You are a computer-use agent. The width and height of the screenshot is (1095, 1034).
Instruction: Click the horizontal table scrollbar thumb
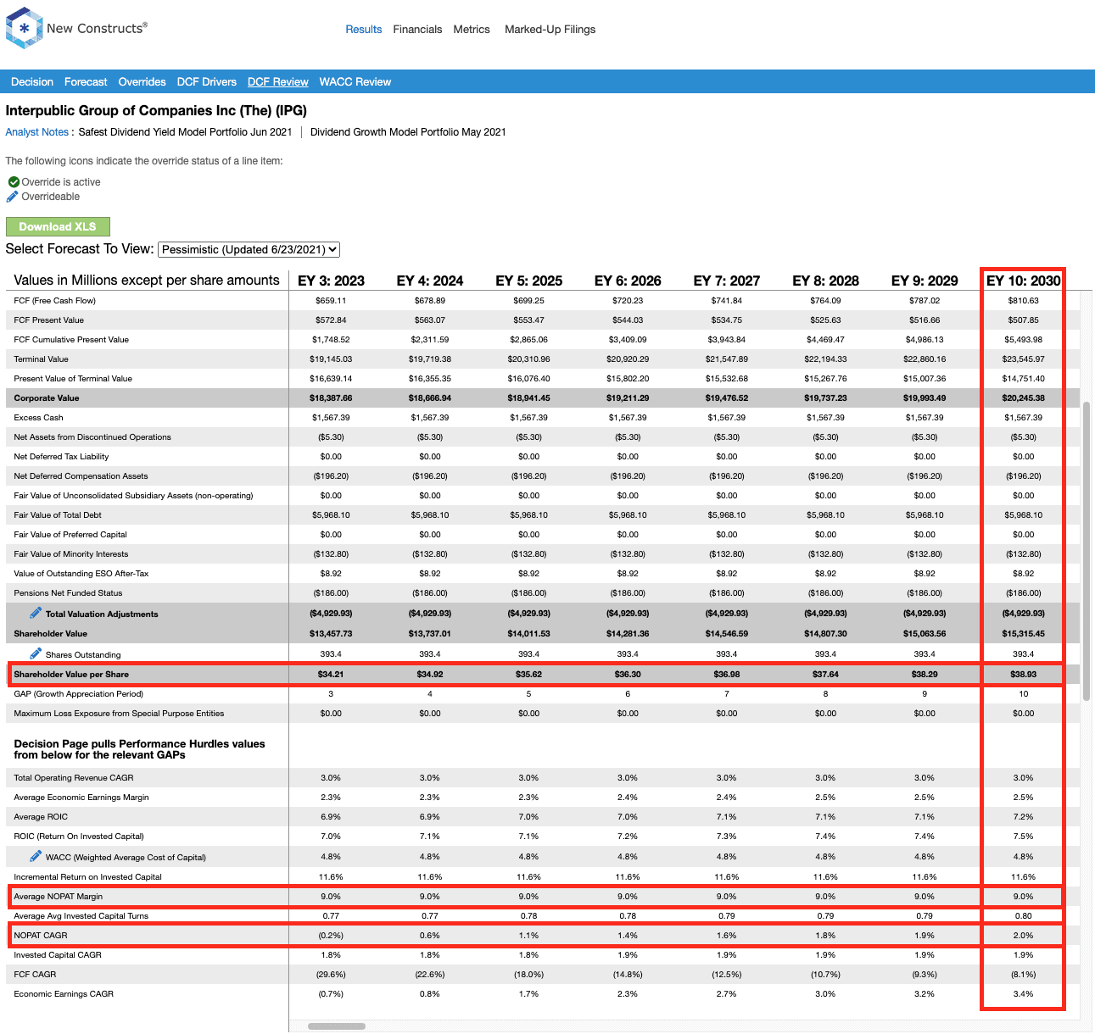pos(337,1026)
